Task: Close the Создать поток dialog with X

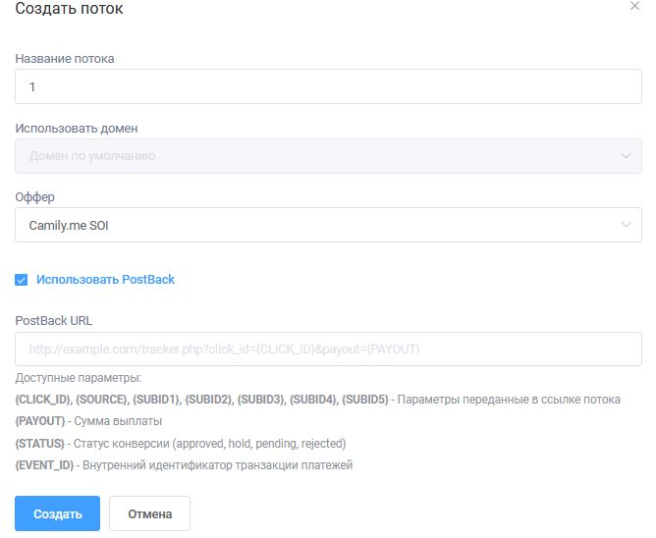Action: click(x=633, y=6)
